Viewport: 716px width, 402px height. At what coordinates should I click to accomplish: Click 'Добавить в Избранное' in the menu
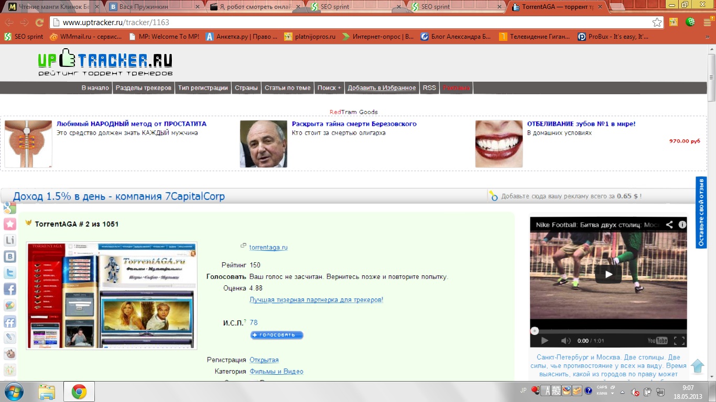[382, 88]
